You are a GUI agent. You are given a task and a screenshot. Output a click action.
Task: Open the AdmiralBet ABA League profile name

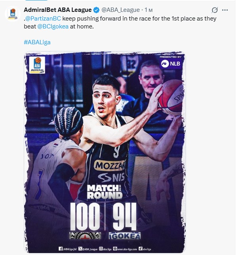click(58, 10)
